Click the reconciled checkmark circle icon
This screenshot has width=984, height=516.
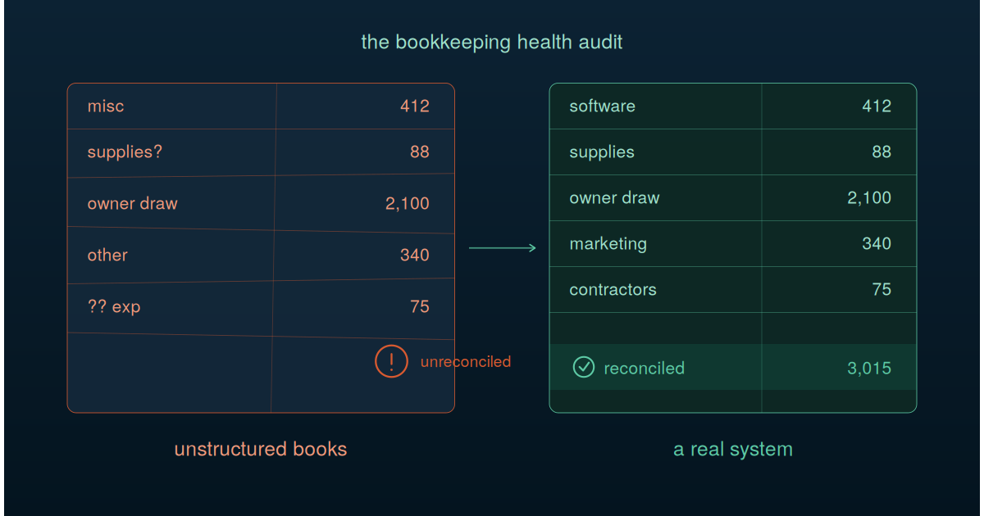583,368
